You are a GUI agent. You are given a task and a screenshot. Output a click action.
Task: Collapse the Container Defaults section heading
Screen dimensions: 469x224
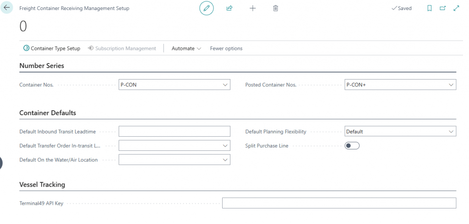[x=48, y=113]
